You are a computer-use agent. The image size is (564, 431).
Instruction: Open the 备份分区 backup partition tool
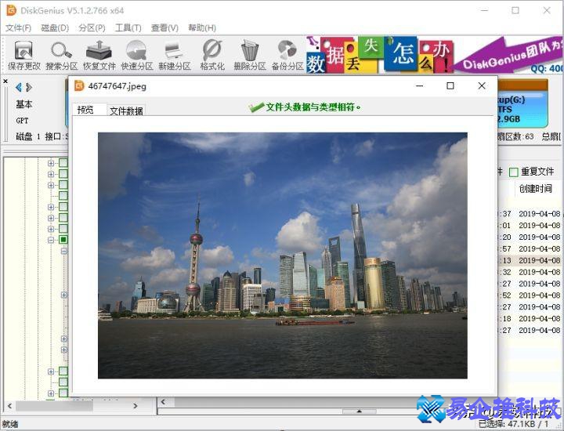pos(287,55)
